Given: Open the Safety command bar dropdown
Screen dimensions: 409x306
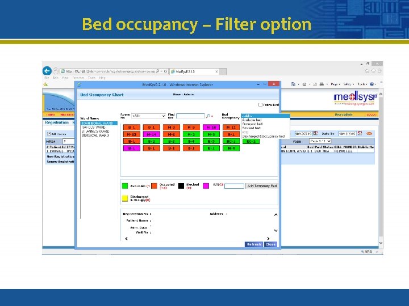Looking at the screenshot, I should pos(348,84).
